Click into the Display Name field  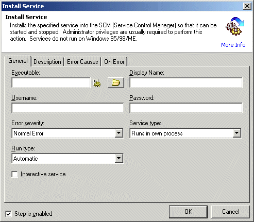point(186,83)
